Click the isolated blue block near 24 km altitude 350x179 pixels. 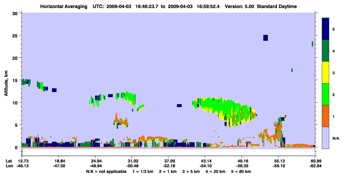(x=265, y=38)
